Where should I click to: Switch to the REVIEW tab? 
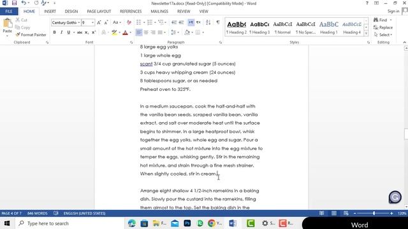pos(184,11)
